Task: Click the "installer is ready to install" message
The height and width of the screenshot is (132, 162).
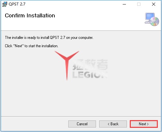Action: (x=49, y=38)
